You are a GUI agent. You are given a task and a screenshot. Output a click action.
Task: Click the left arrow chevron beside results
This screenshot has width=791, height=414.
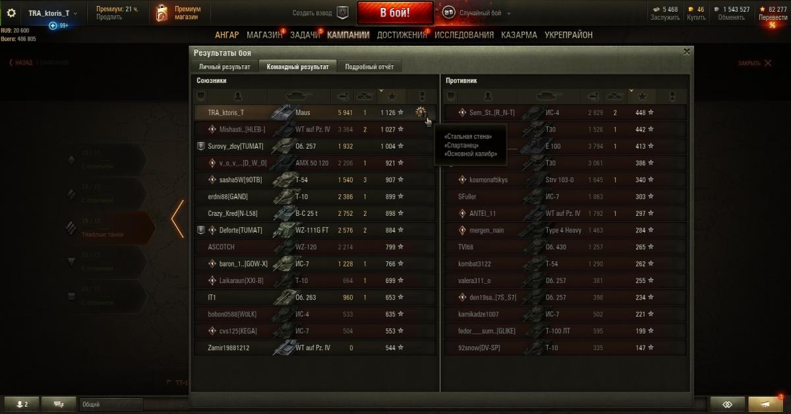pos(177,219)
